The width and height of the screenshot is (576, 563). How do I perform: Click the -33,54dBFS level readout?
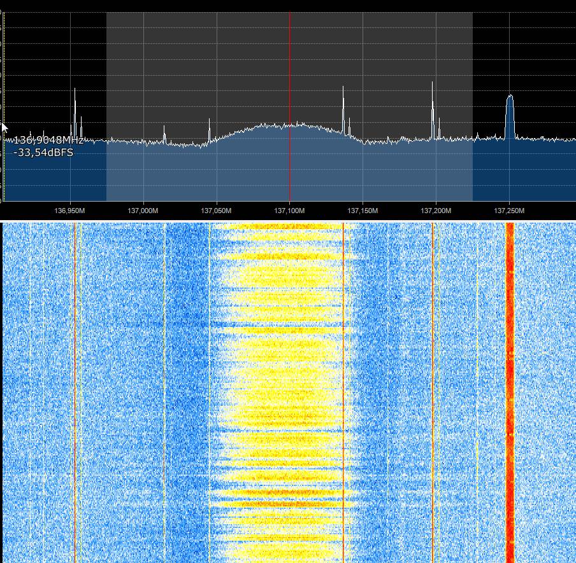[x=43, y=152]
